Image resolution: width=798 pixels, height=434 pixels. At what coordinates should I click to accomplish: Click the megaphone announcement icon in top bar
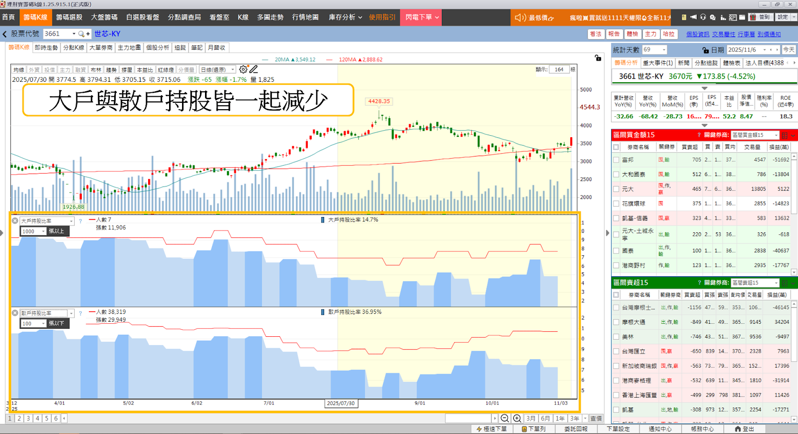(693, 17)
